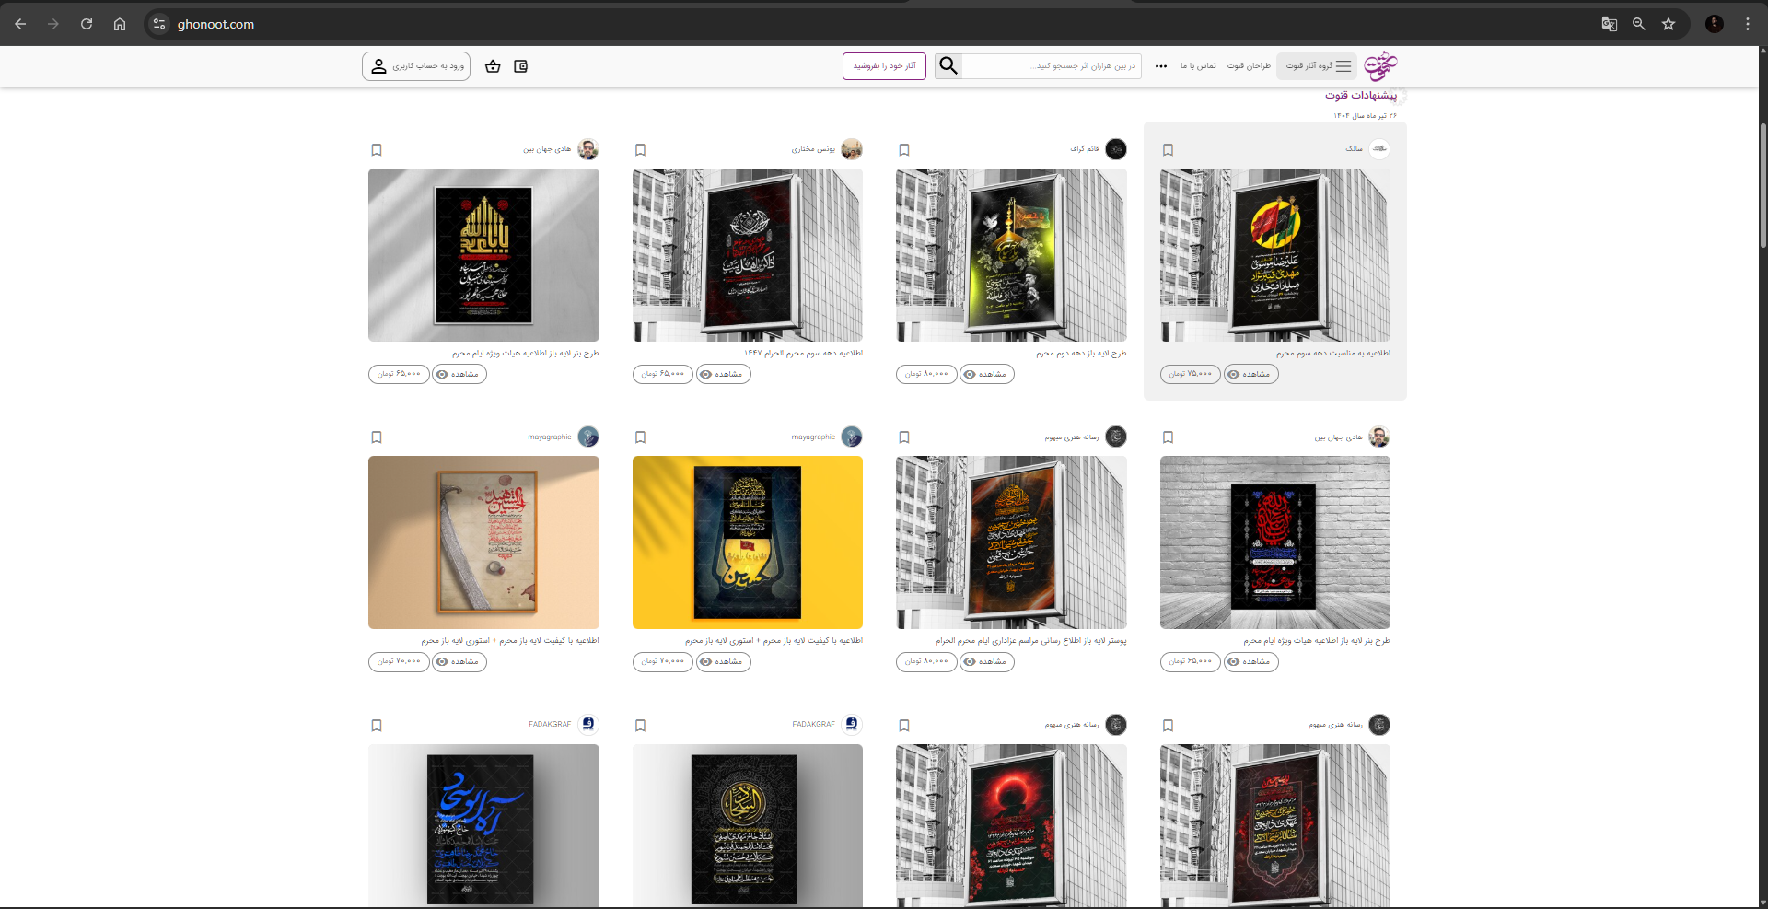
Task: Open FADAKGRAF blue calligraphy poster thumbnail
Action: click(483, 825)
